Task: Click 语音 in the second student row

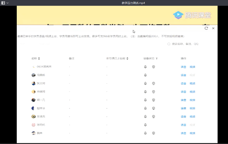Action: pos(183,75)
